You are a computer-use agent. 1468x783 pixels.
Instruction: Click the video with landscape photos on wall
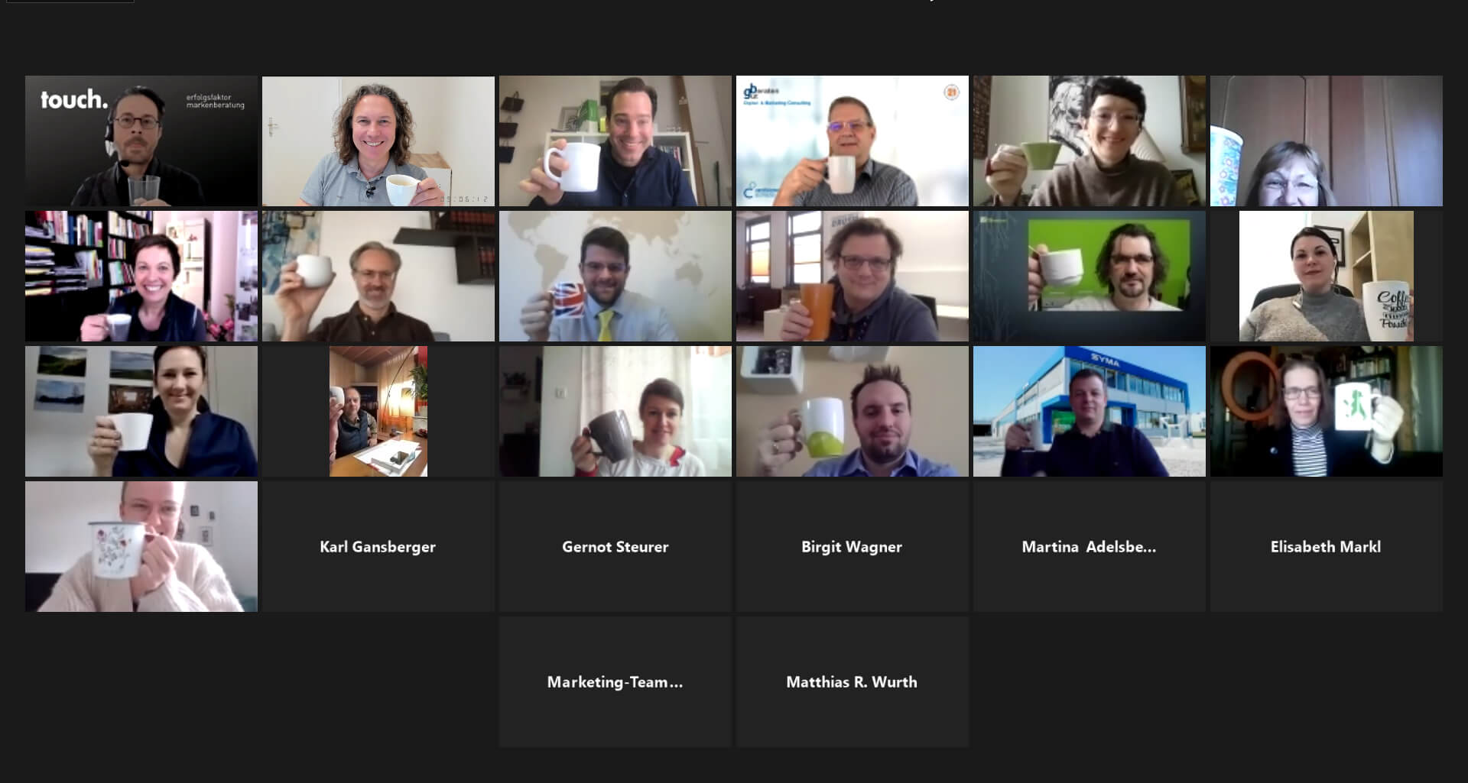[141, 411]
